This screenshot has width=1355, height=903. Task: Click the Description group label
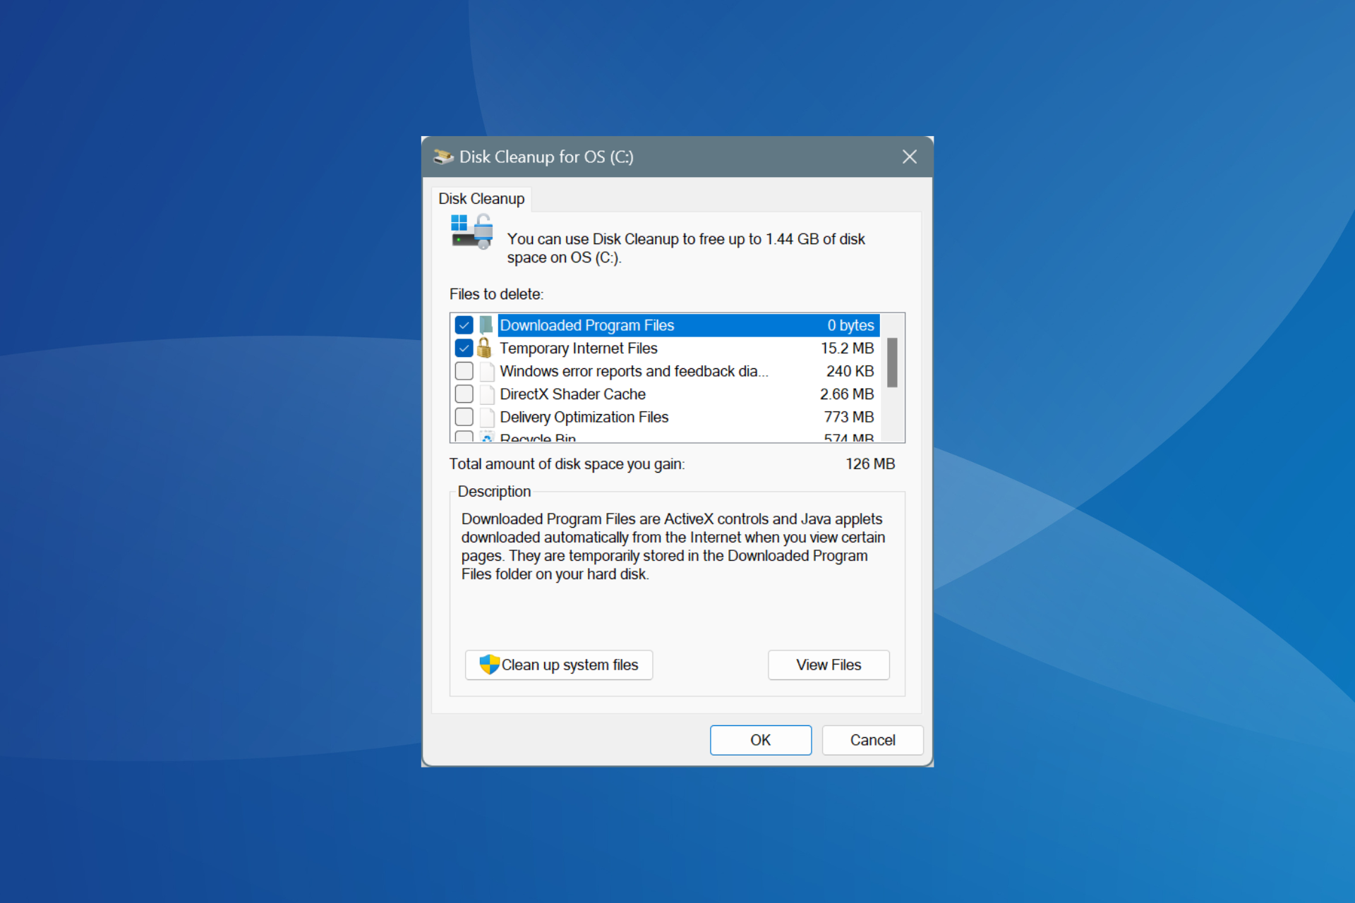[494, 492]
